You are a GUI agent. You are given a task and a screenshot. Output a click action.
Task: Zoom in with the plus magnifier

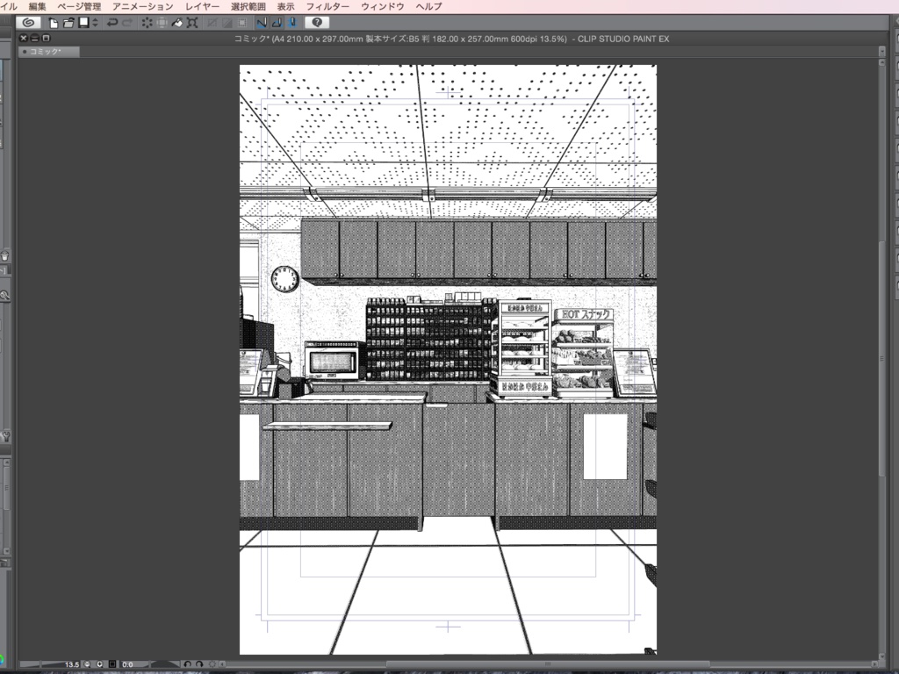pyautogui.click(x=99, y=664)
